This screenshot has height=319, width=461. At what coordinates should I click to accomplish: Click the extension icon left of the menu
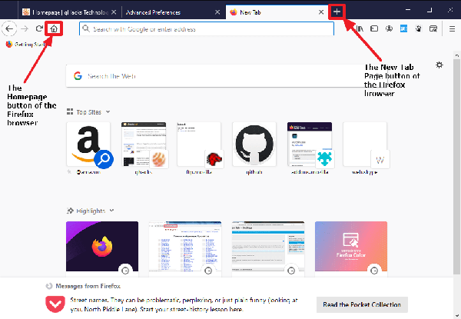coord(433,28)
